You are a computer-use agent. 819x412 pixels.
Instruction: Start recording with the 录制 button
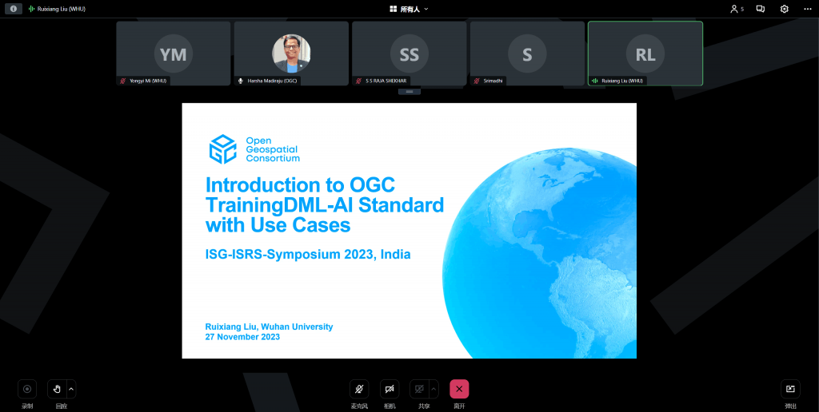27,389
